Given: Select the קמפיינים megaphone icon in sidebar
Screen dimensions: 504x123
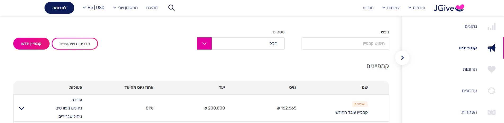Looking at the screenshot, I should click(x=491, y=48).
